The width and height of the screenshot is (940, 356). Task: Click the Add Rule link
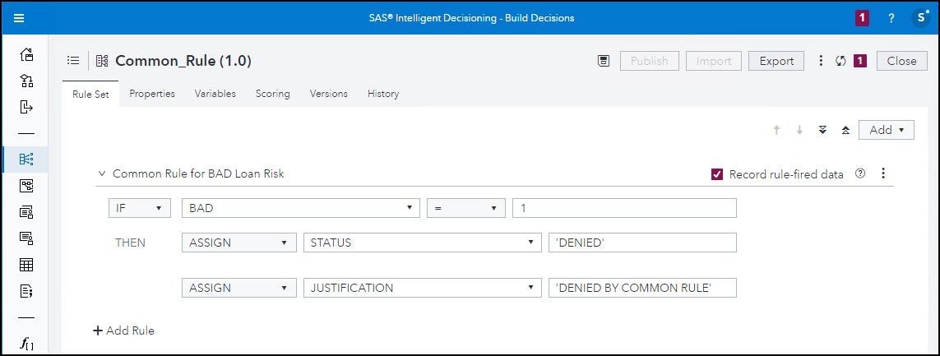point(123,331)
